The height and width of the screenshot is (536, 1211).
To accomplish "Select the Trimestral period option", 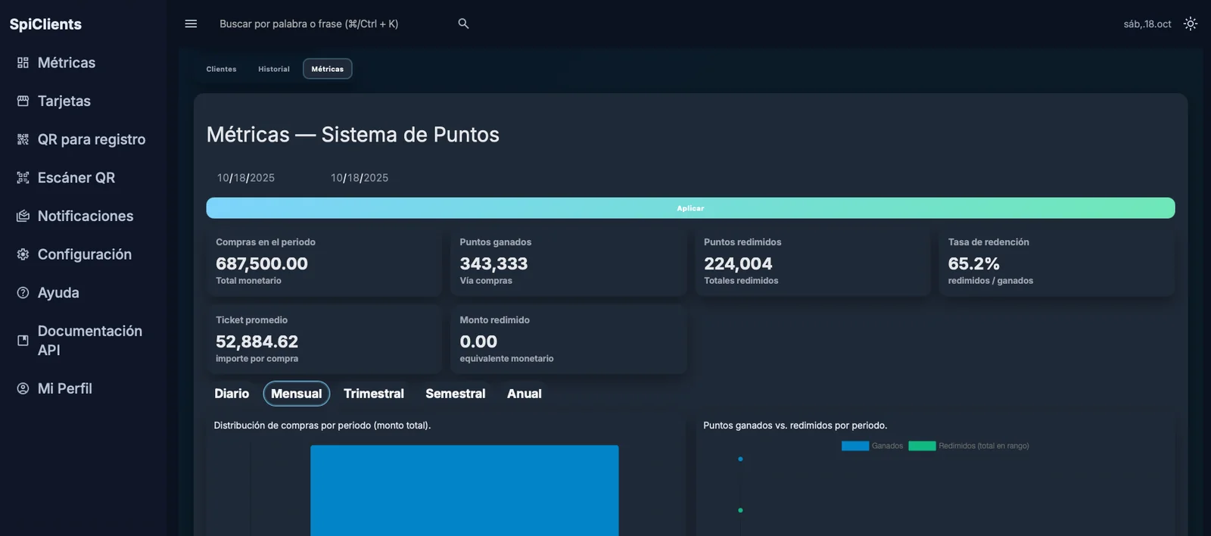I will [x=374, y=394].
